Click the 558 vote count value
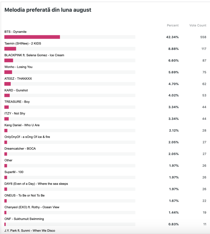 click(203, 37)
